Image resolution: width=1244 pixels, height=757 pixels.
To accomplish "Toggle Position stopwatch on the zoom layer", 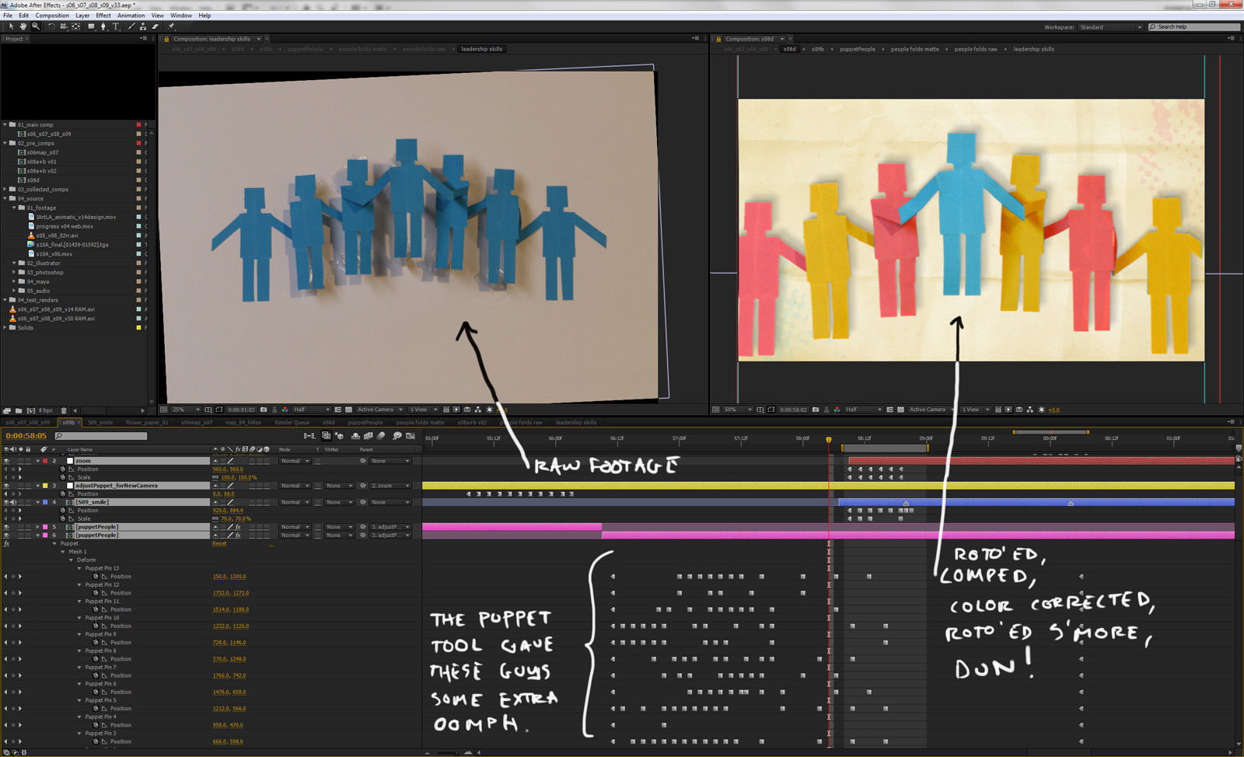I will [x=63, y=469].
